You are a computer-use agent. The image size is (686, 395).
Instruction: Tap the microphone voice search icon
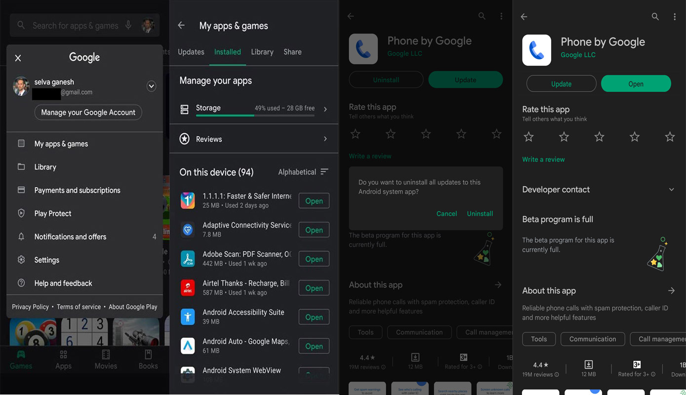point(128,25)
